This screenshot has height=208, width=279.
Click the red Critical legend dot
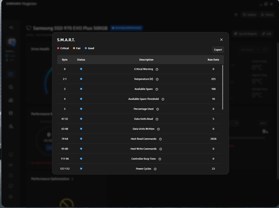click(x=58, y=48)
